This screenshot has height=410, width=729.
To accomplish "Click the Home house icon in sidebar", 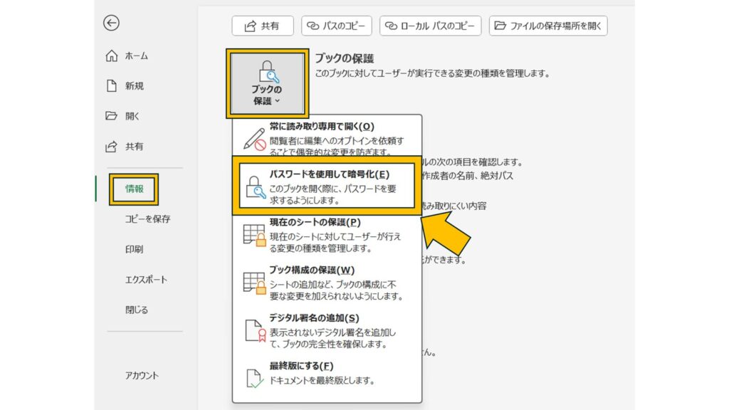I will pyautogui.click(x=111, y=56).
